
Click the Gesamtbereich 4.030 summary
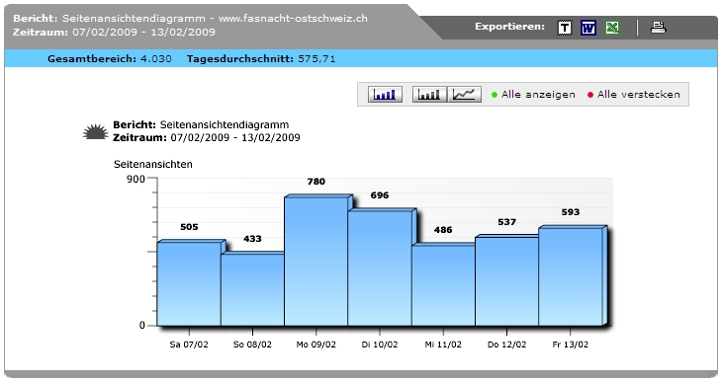[x=109, y=59]
